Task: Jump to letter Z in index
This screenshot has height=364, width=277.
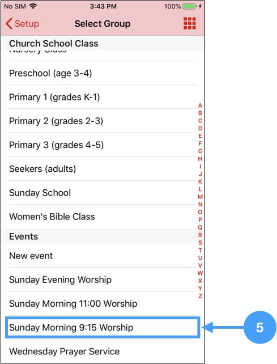Action: [200, 296]
